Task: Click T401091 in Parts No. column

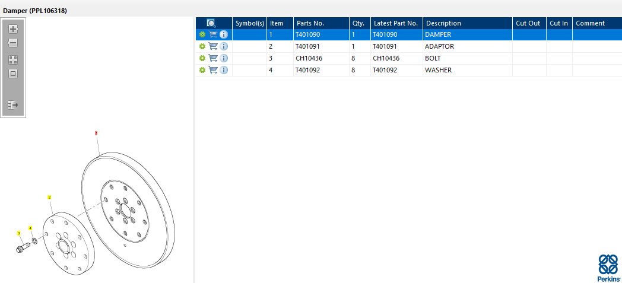Action: pyautogui.click(x=308, y=46)
